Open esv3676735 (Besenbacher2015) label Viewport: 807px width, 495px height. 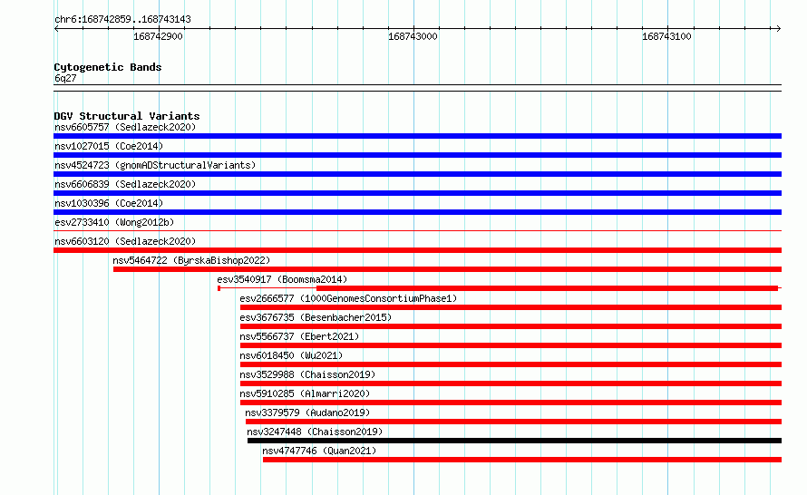click(x=316, y=317)
